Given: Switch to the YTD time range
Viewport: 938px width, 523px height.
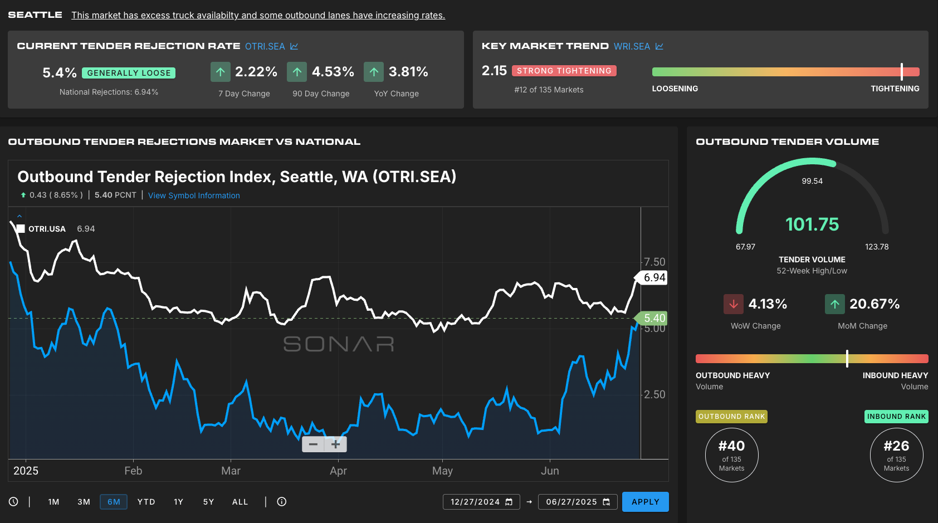Looking at the screenshot, I should tap(146, 502).
